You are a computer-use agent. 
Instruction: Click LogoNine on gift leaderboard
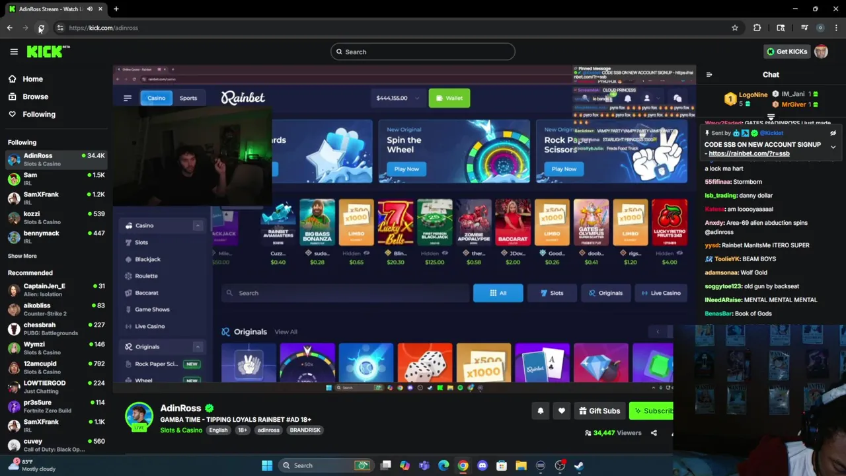click(753, 95)
